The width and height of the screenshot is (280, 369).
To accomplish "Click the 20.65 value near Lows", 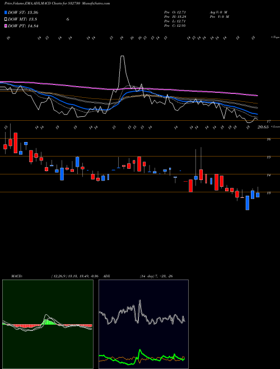I will [263, 127].
